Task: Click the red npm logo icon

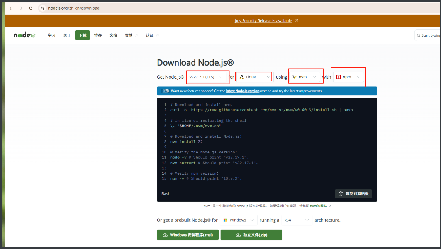Action: pyautogui.click(x=338, y=77)
